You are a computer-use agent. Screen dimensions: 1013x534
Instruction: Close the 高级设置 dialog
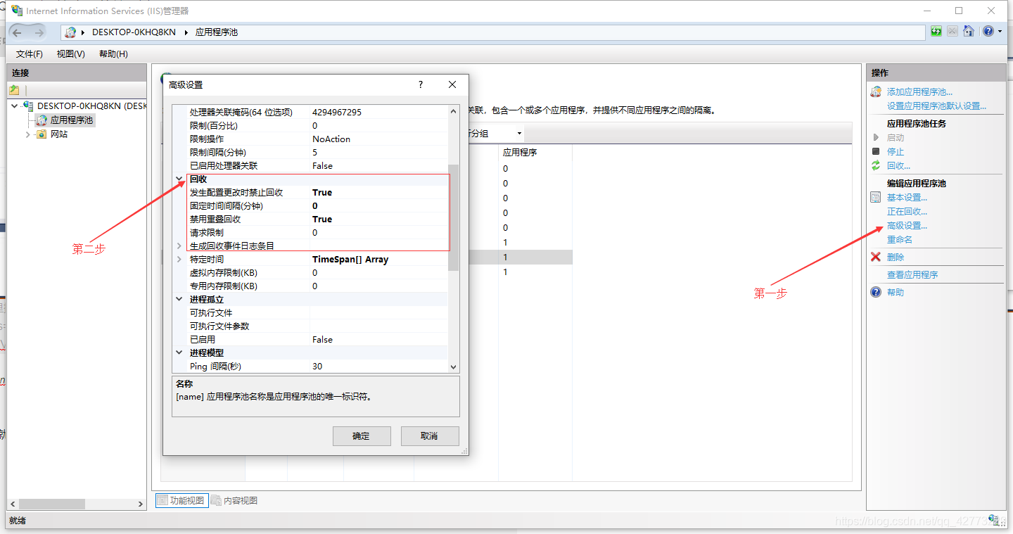(452, 84)
